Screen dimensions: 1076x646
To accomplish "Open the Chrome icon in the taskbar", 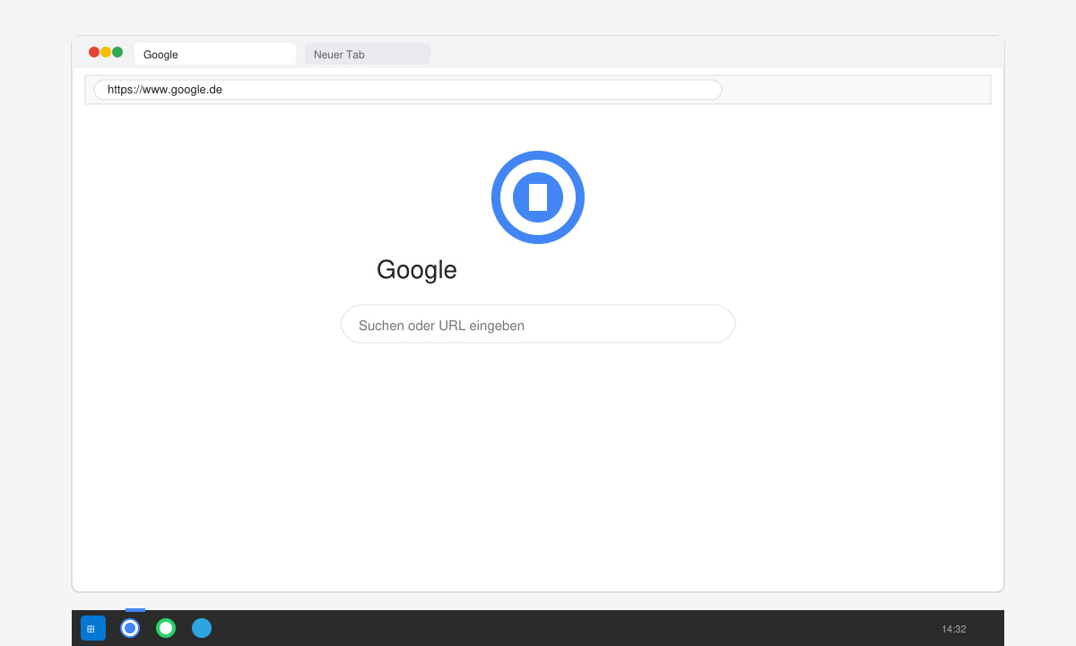I will 130,628.
